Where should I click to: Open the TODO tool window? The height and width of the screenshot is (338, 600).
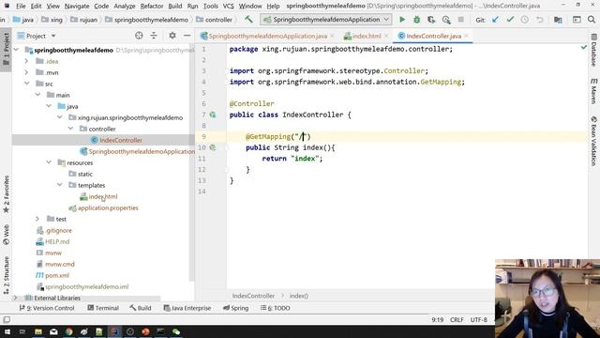275,308
